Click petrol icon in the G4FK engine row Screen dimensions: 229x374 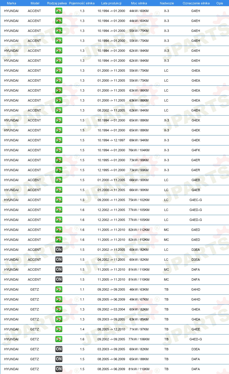pyautogui.click(x=59, y=150)
